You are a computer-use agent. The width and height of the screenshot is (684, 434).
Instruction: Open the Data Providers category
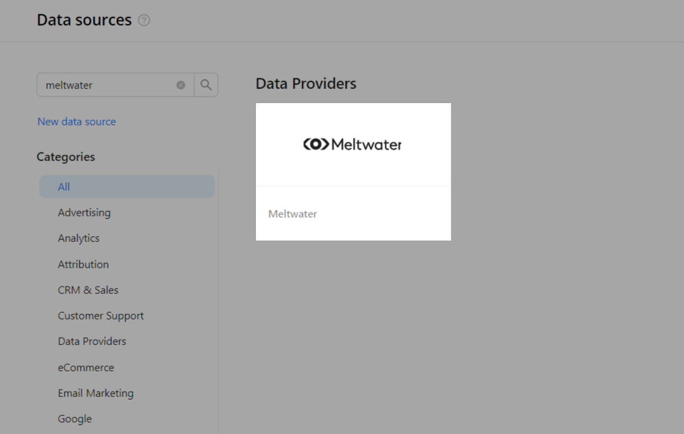tap(92, 341)
